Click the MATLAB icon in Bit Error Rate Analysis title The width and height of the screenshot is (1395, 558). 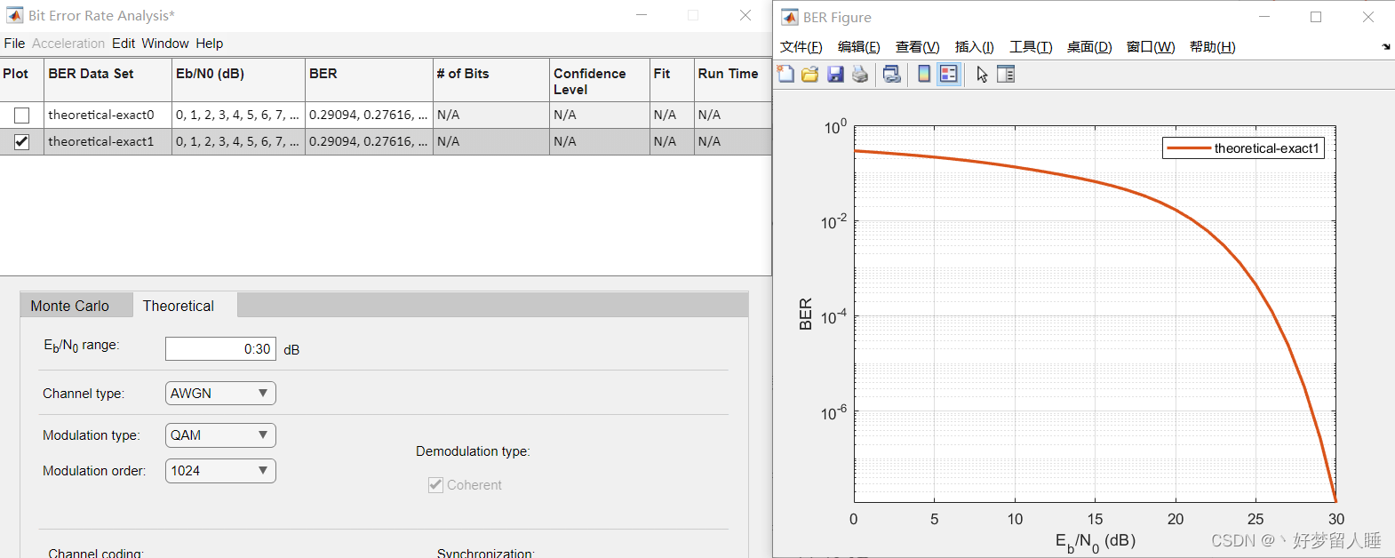click(15, 15)
